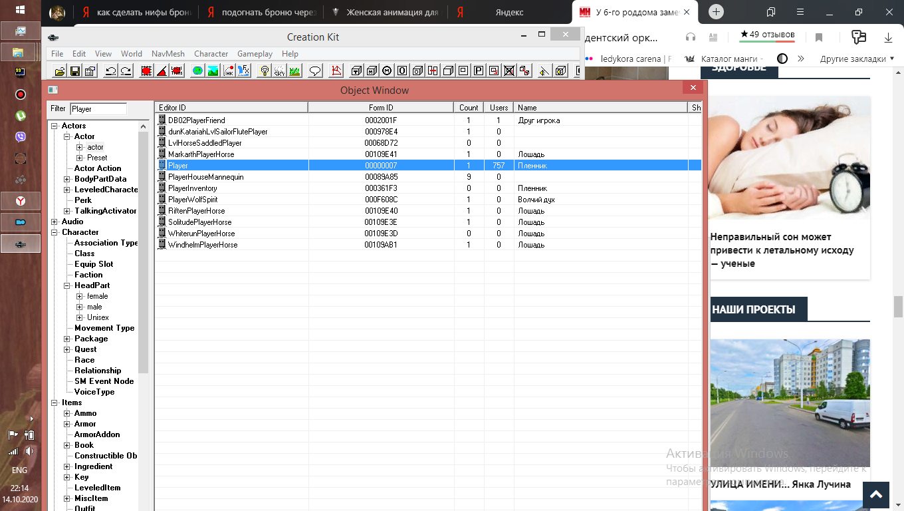Click the 49 отзывов reviews button
The image size is (904, 511).
click(x=766, y=35)
